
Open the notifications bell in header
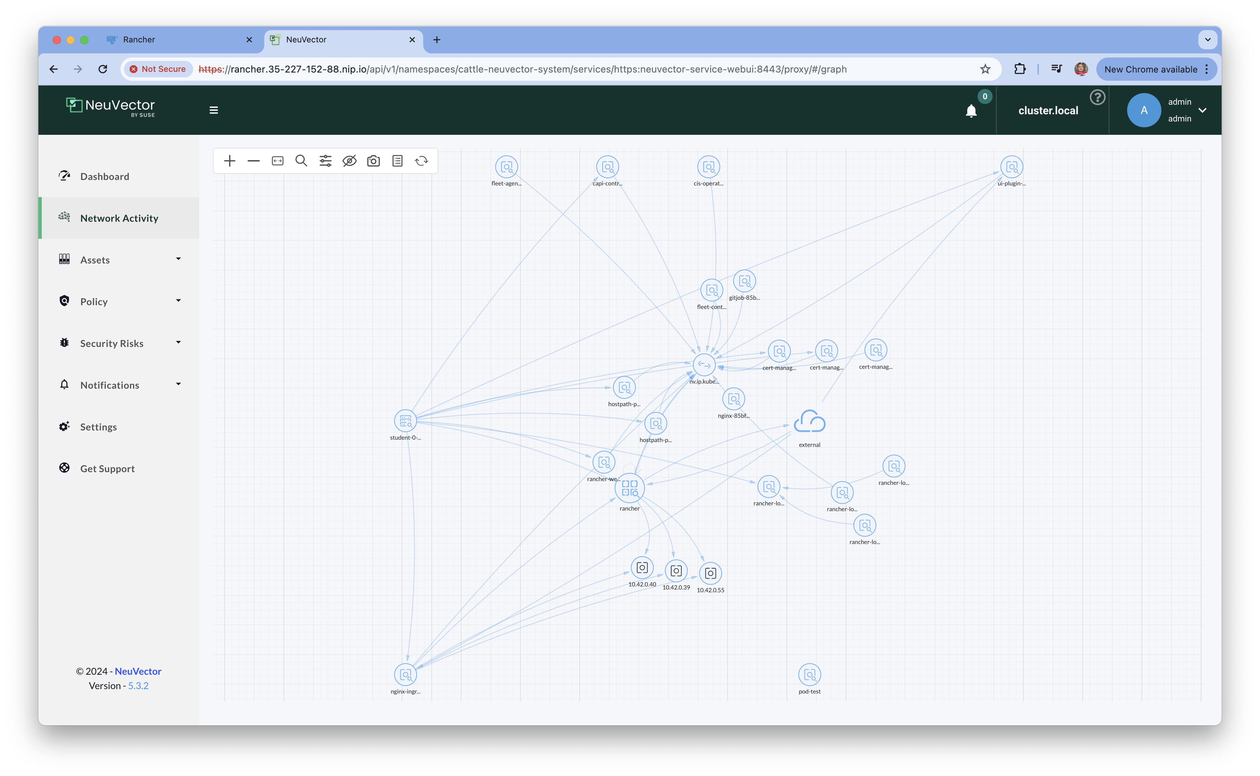[x=971, y=111]
